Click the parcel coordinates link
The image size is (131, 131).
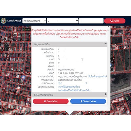[73, 84]
